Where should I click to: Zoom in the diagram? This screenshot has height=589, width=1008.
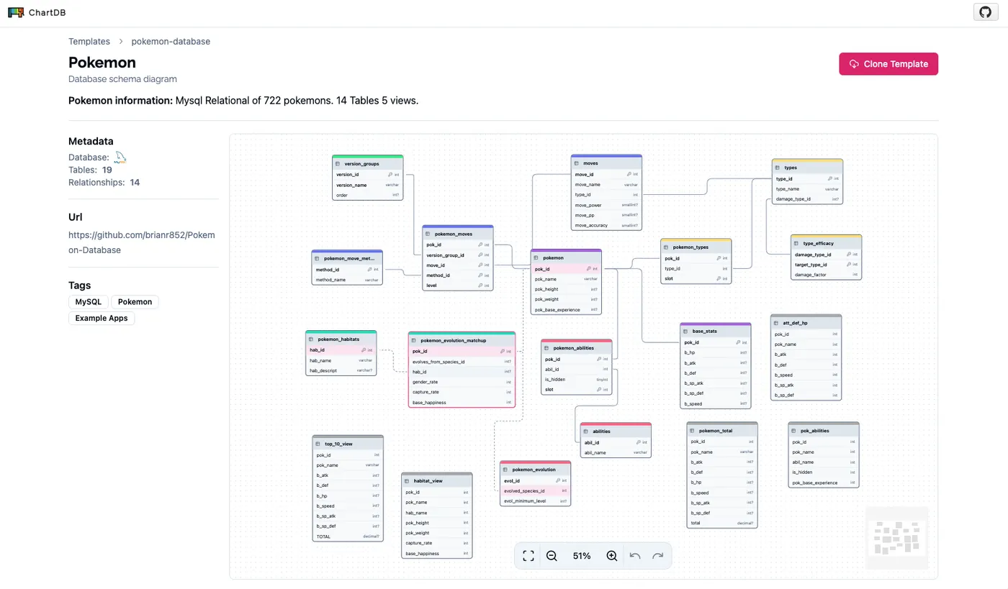(612, 556)
